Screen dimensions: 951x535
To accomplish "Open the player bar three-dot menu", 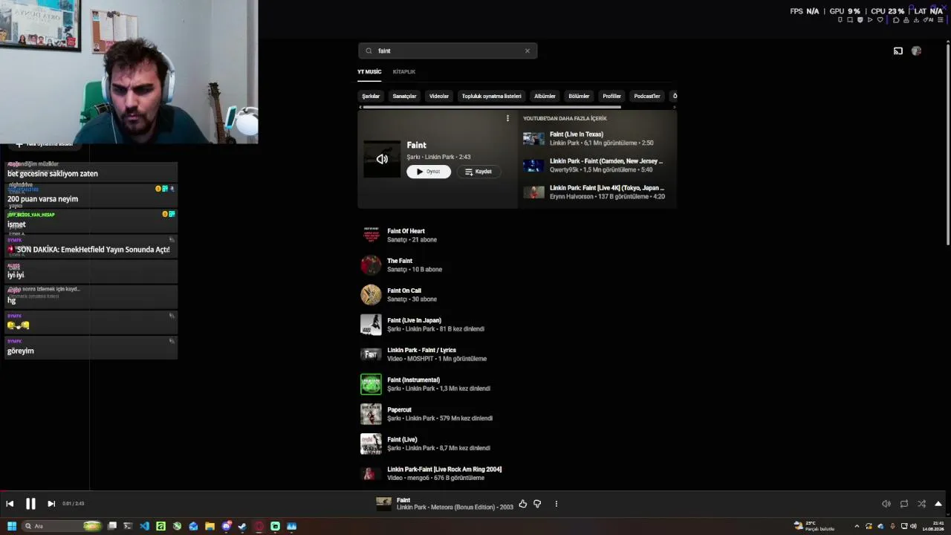I will [556, 504].
